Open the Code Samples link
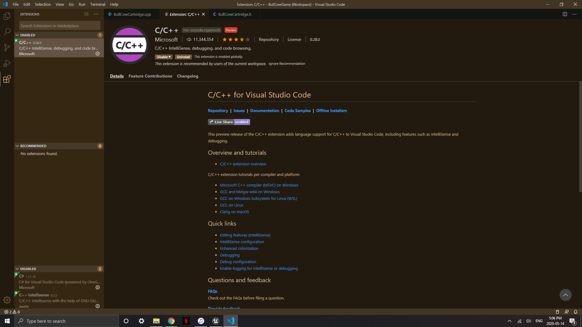 pyautogui.click(x=297, y=111)
